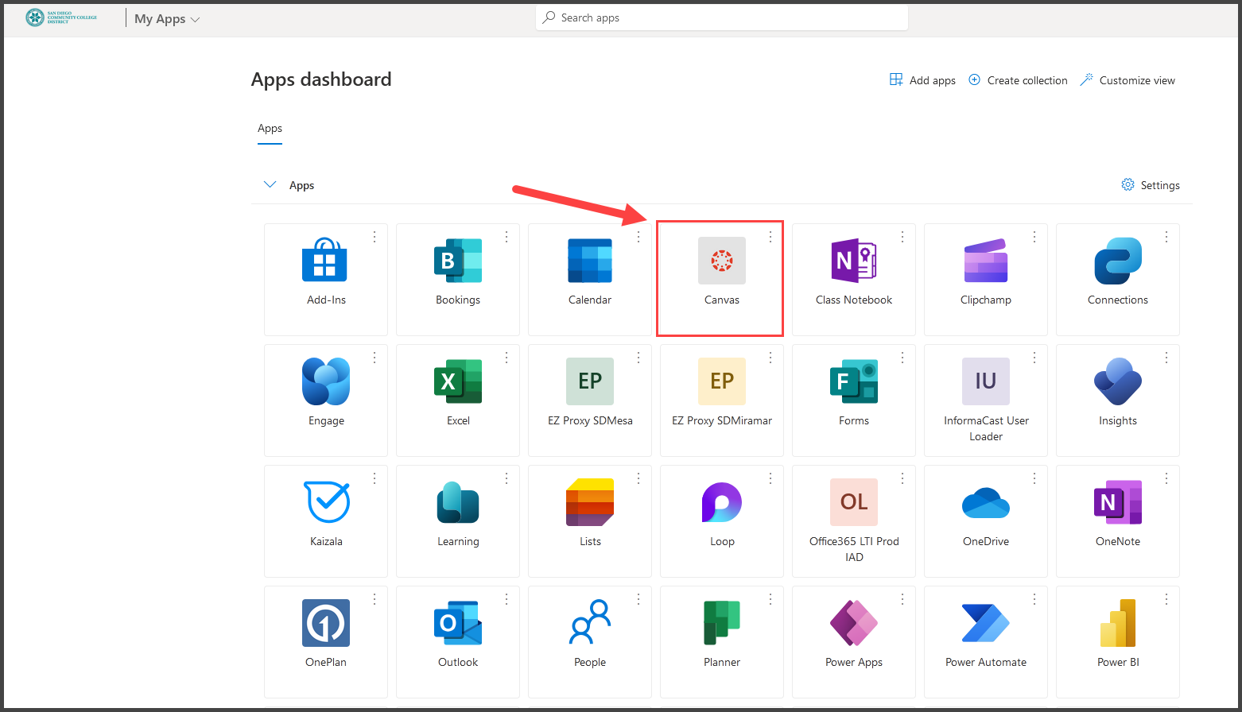The height and width of the screenshot is (712, 1242).
Task: Open the three-dot menu on Power BI tile
Action: coord(1166,598)
